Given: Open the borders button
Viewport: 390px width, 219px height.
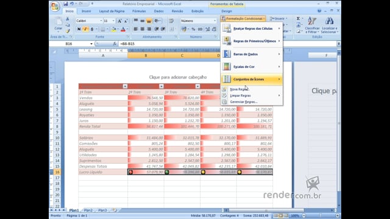Looking at the screenshot, I should (x=103, y=29).
